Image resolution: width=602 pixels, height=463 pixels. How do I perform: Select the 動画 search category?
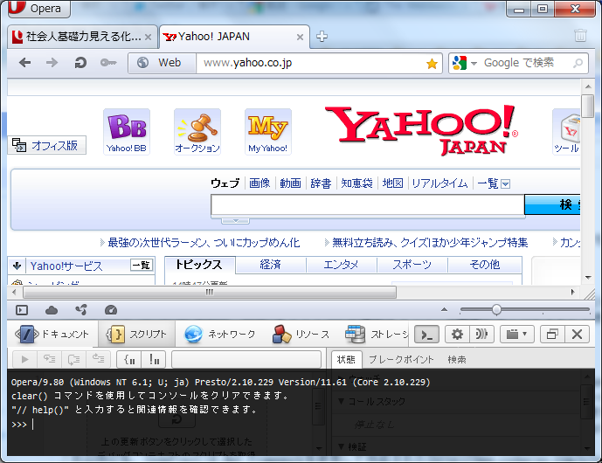coord(290,183)
